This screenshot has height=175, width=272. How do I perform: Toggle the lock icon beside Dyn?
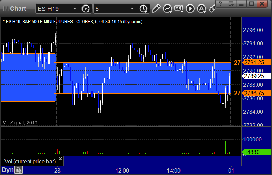click(18, 170)
